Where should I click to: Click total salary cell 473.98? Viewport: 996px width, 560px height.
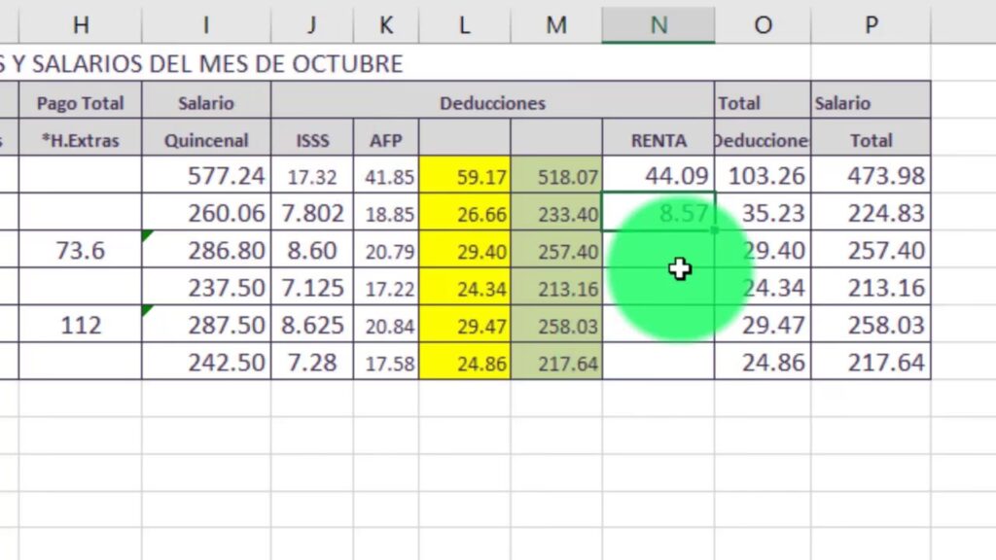point(871,176)
